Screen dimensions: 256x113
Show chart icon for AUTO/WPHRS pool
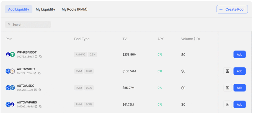[x=227, y=104]
